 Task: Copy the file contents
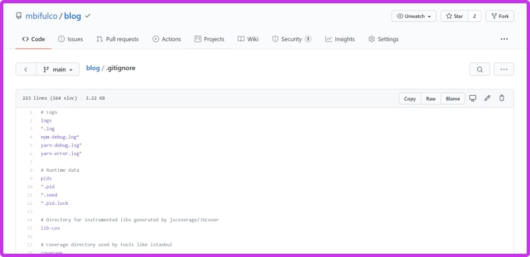click(x=409, y=98)
